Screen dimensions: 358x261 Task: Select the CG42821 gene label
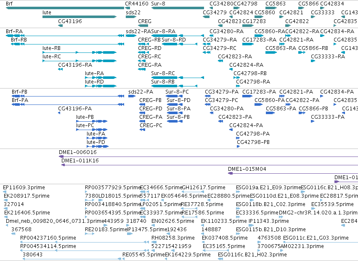click(x=291, y=12)
